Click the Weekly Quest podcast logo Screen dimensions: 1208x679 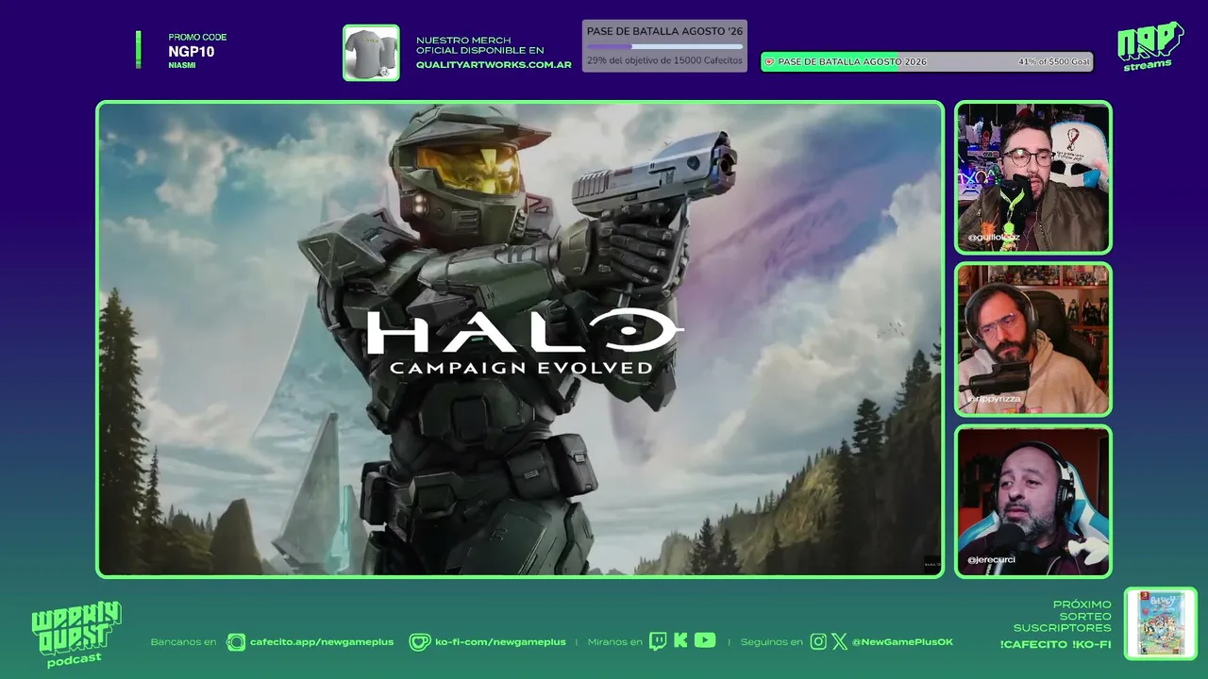click(76, 635)
